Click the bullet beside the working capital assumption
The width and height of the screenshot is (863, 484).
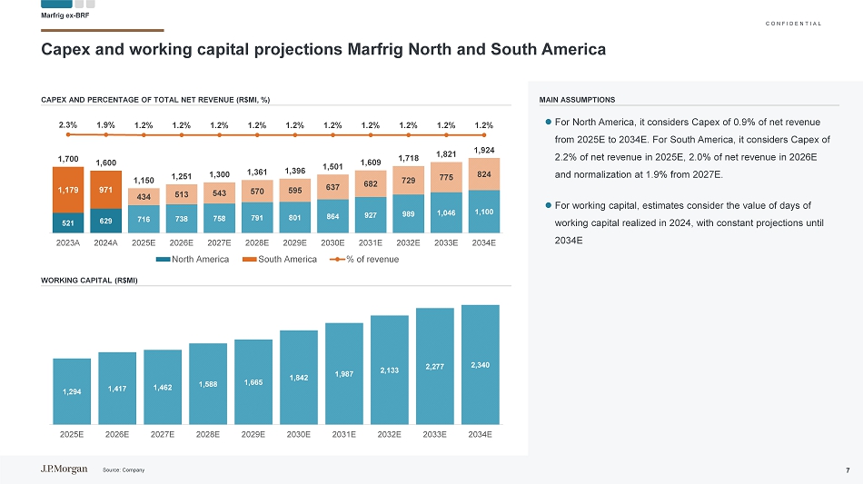click(x=549, y=205)
